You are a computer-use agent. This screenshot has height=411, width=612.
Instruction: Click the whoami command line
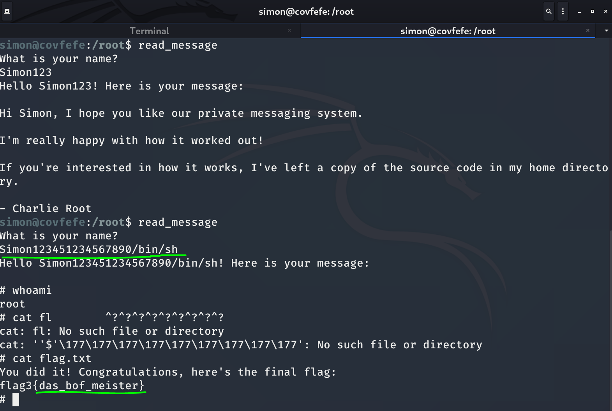coord(32,290)
